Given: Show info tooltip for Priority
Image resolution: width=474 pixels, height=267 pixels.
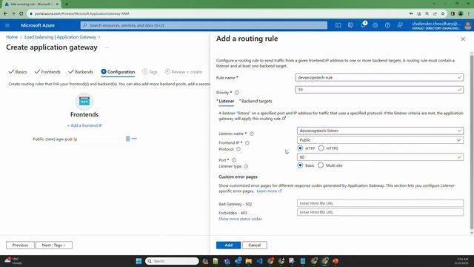Looking at the screenshot, I should (x=237, y=93).
